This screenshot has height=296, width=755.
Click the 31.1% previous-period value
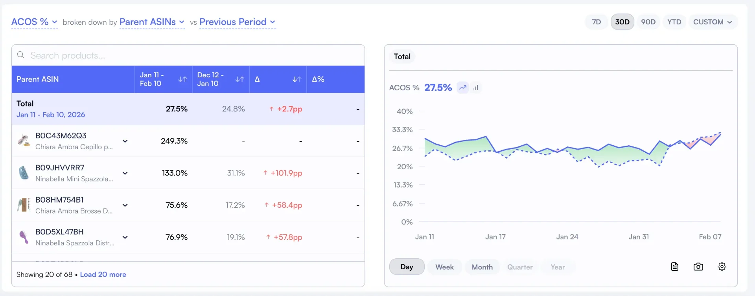click(236, 173)
